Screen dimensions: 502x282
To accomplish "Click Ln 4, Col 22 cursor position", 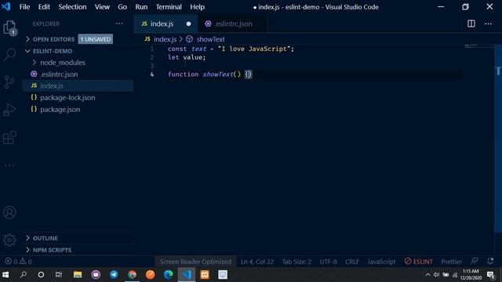I will coord(257,262).
